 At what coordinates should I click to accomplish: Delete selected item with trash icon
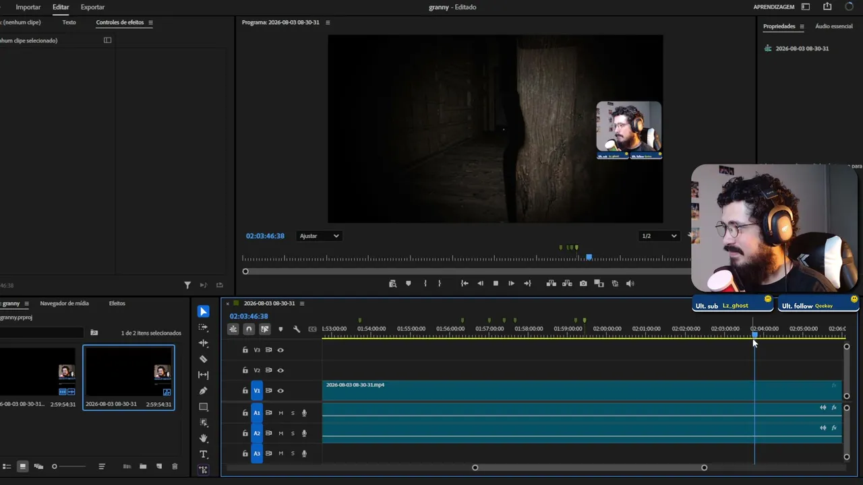pos(175,466)
